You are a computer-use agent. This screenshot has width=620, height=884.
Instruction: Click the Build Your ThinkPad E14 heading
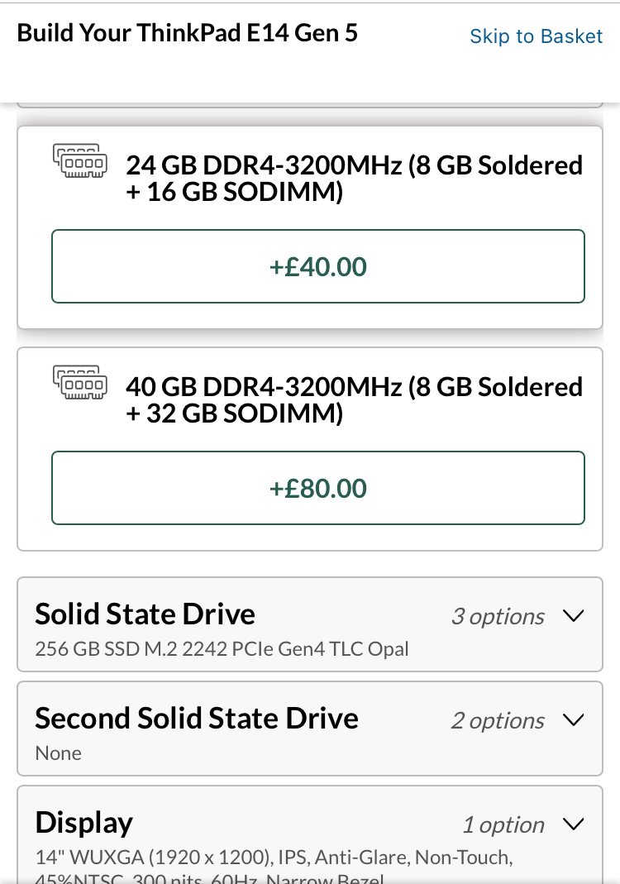tap(188, 34)
